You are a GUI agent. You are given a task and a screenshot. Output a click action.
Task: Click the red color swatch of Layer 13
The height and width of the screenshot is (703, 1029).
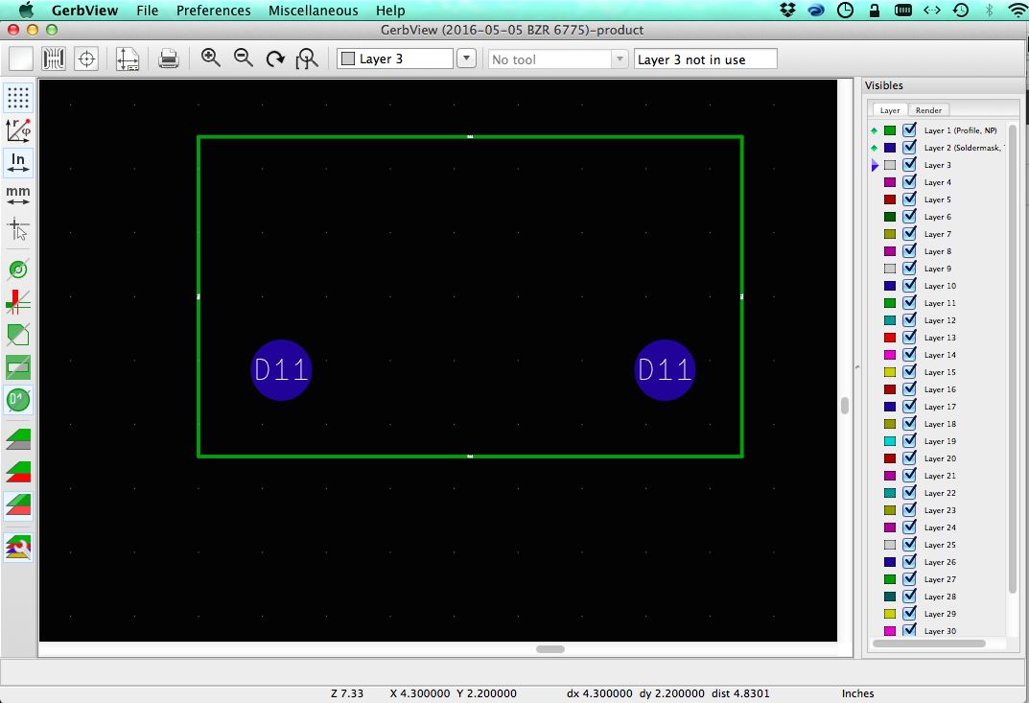889,338
